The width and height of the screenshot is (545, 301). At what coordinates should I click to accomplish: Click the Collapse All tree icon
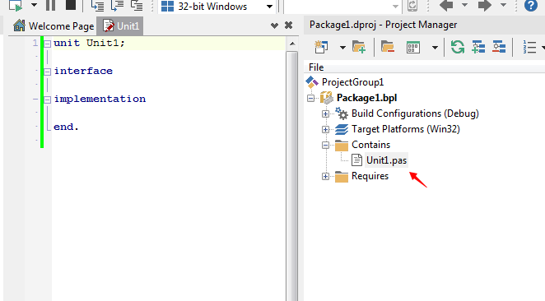coord(499,47)
